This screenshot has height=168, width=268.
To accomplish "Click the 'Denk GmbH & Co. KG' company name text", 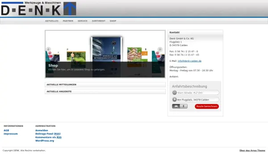I will 181,39.
